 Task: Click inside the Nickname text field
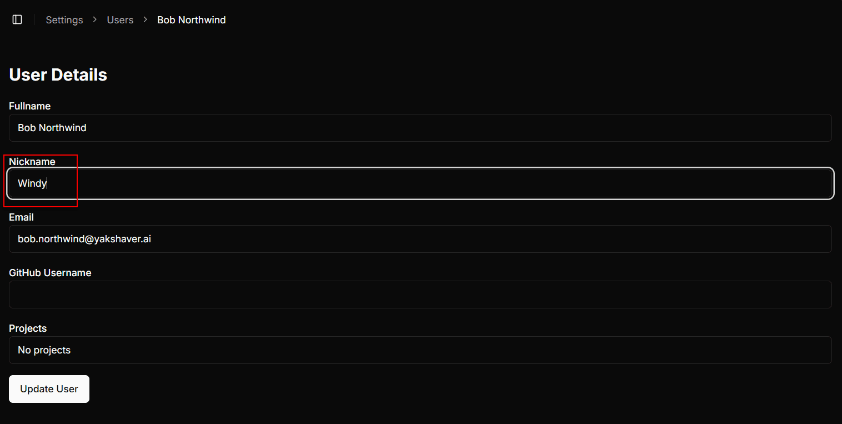coord(420,183)
